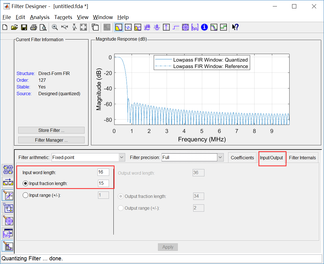Open the Window menu
This screenshot has height=264, width=324.
(x=103, y=17)
